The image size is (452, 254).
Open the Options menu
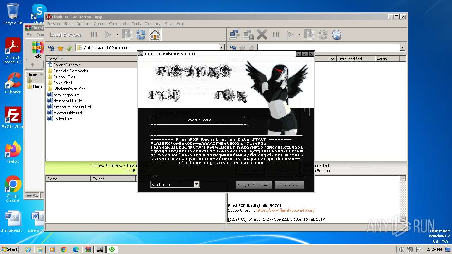[83, 24]
